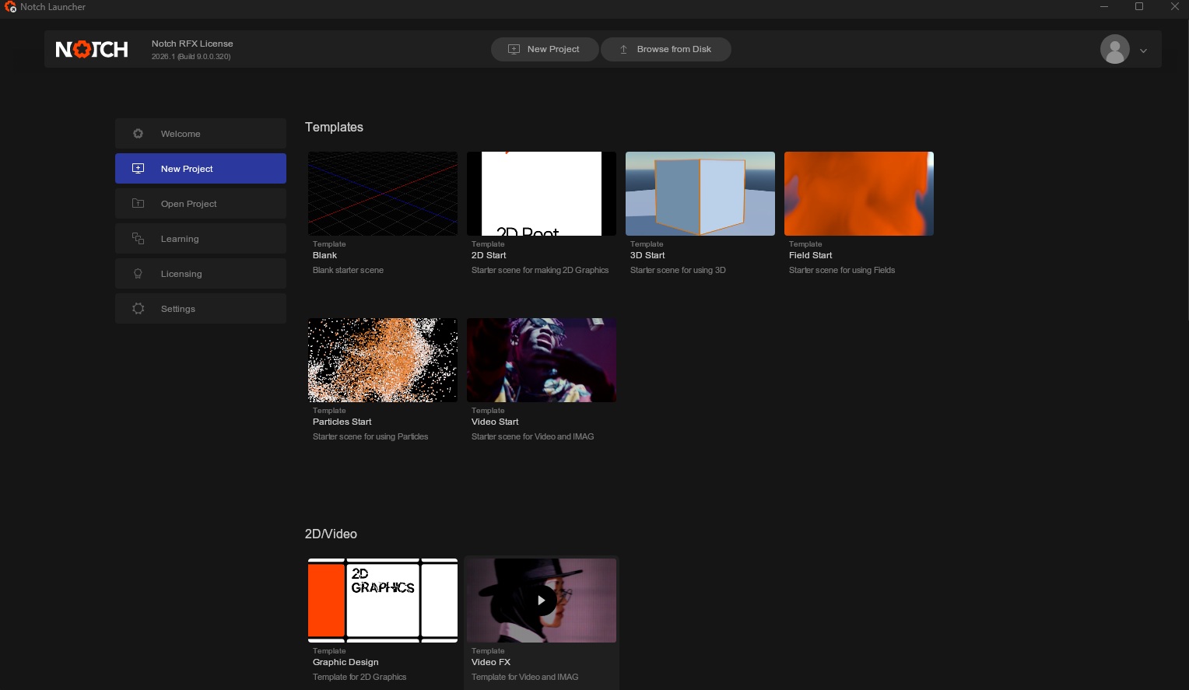Click the 'Field Start' title text
This screenshot has width=1189, height=690.
coord(810,255)
